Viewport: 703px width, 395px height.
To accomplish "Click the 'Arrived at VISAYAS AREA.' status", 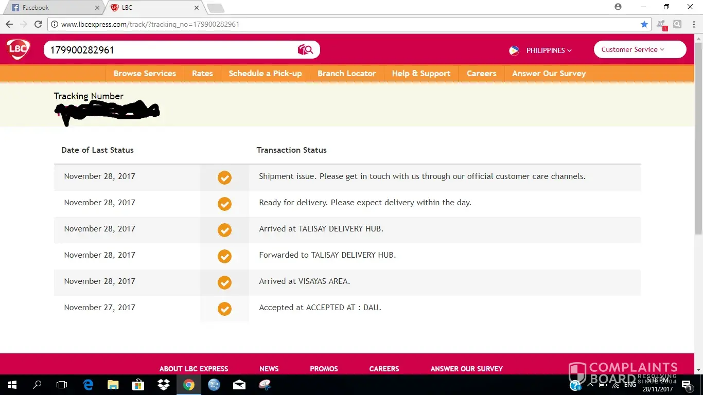I will [304, 281].
